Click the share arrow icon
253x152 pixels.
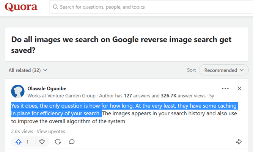239,142
